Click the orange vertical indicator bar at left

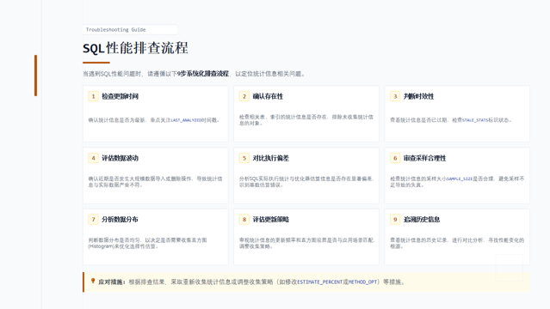pos(35,76)
